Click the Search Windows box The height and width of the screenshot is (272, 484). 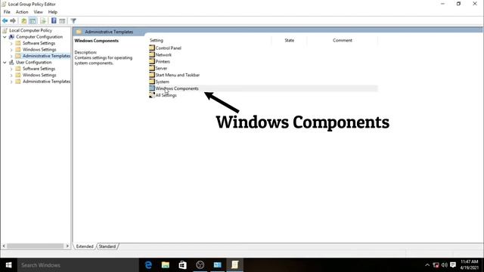[78, 265]
